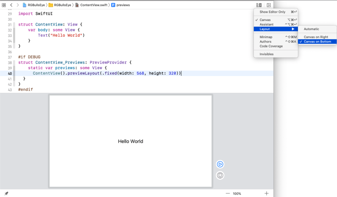Click "static var previews" line
Viewport: 337px width, 197px height.
pyautogui.click(x=67, y=68)
